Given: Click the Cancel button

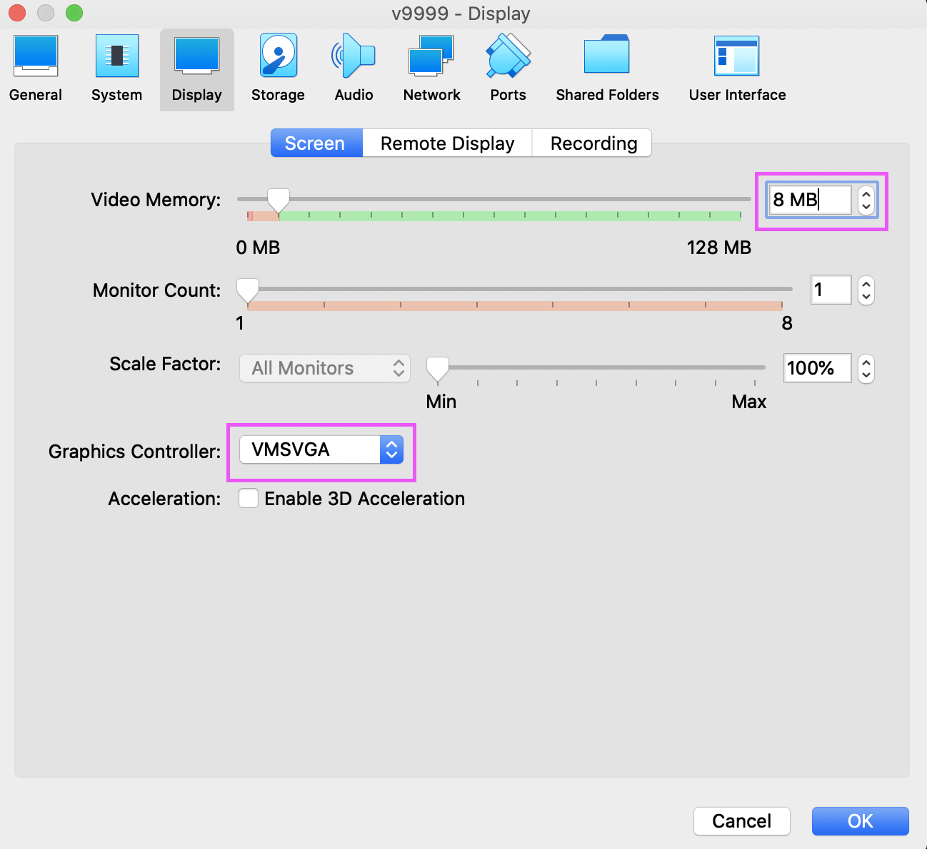Looking at the screenshot, I should (741, 821).
